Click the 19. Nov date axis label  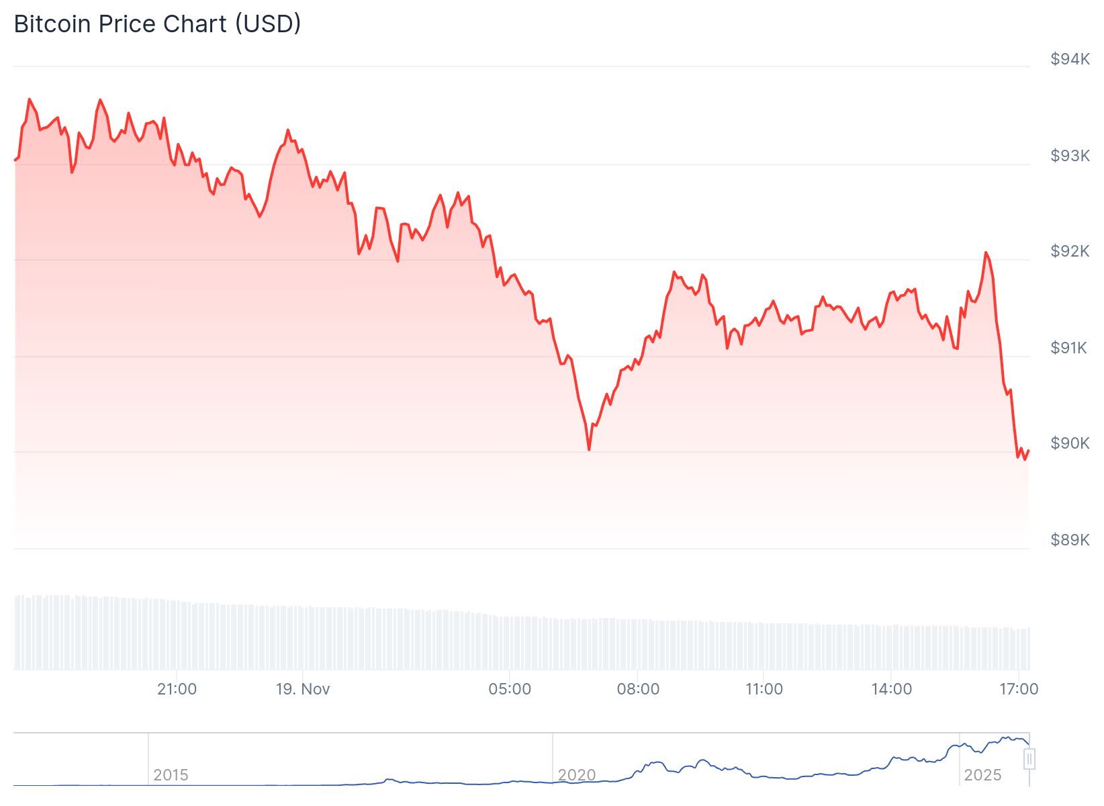[303, 689]
